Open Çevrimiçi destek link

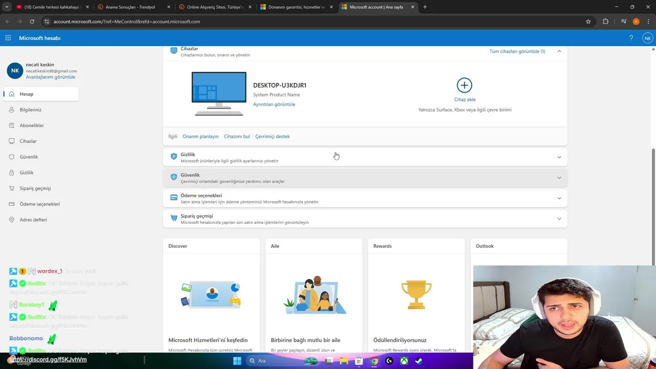(272, 136)
